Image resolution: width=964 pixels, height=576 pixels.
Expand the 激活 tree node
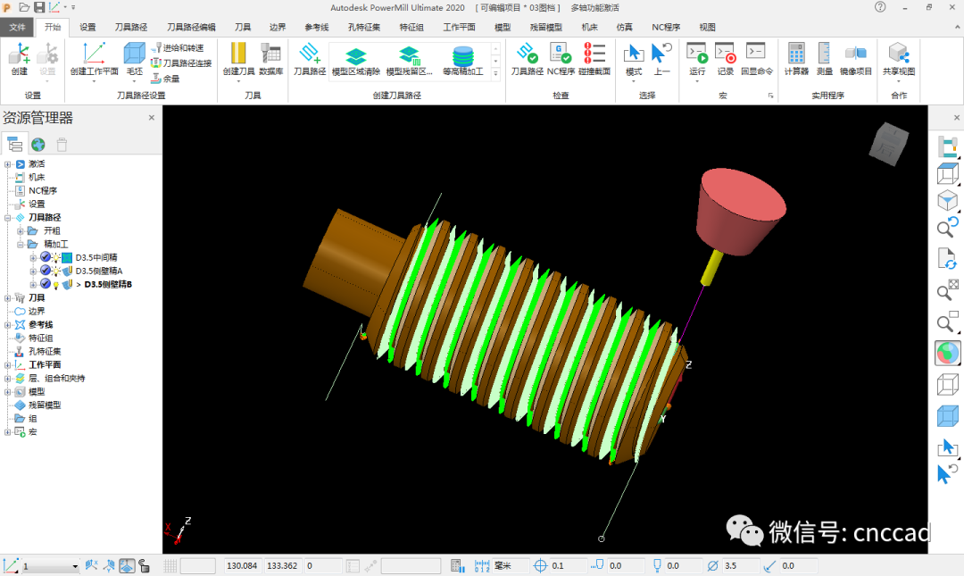point(8,164)
